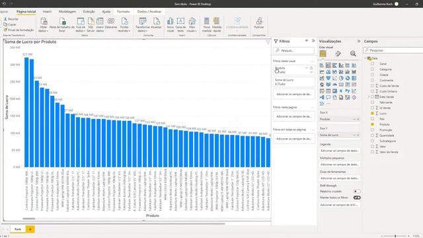This screenshot has width=423, height=238.
Task: Click the SQL Server icon
Action: tap(91, 25)
